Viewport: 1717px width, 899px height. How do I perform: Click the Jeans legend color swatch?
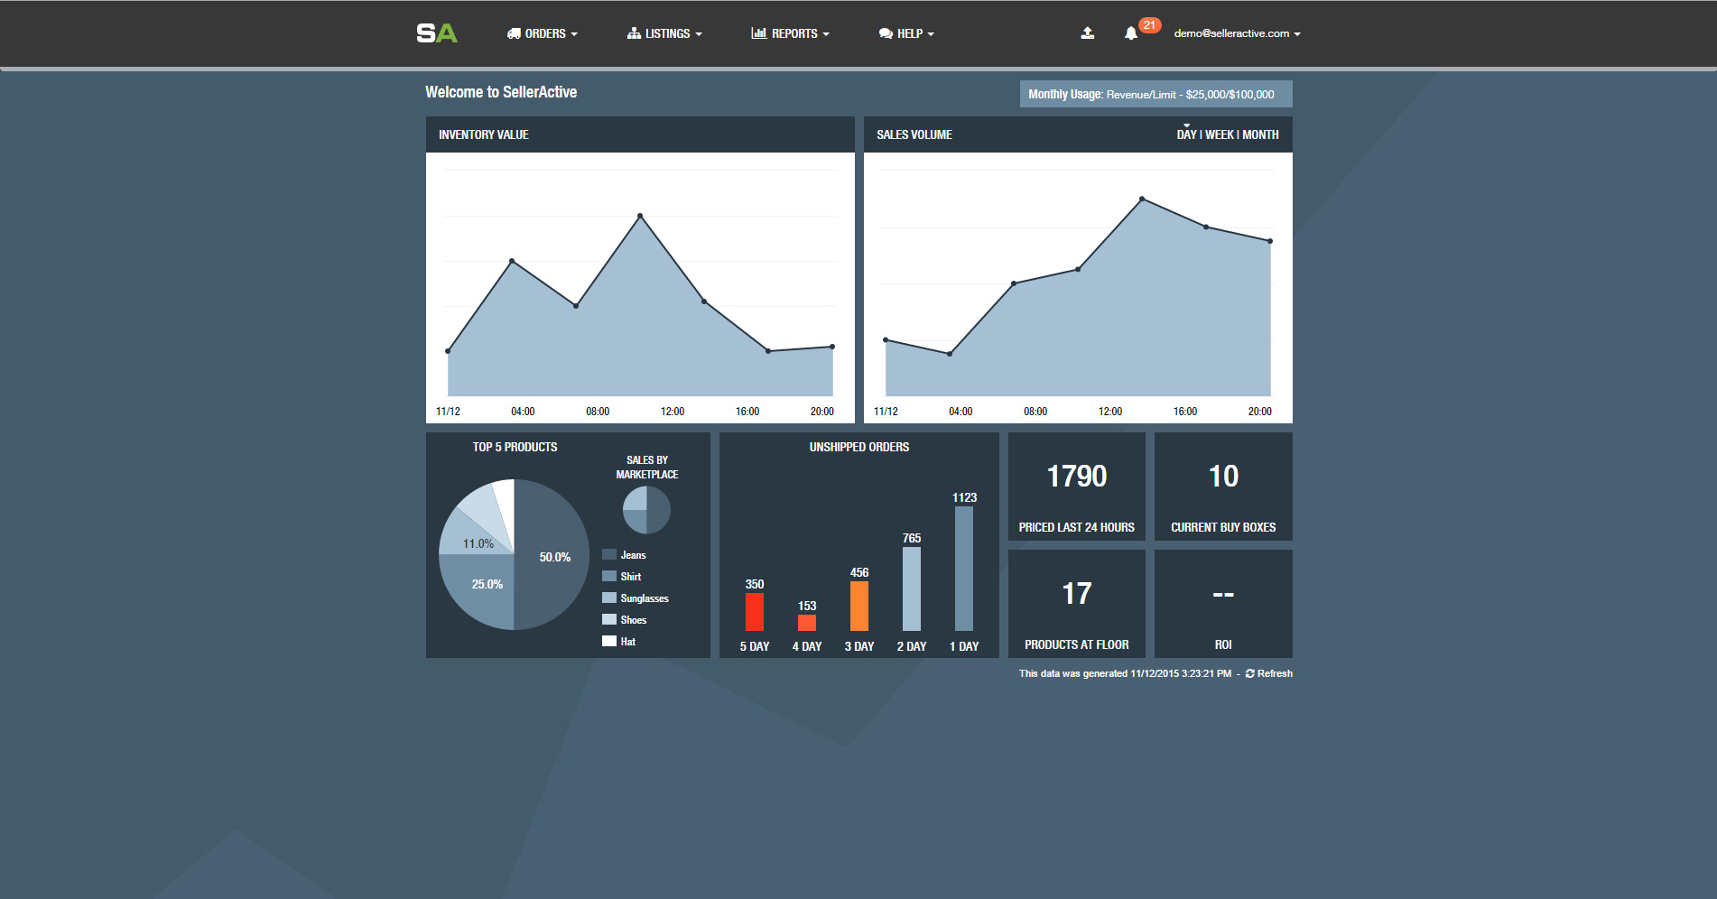coord(609,554)
